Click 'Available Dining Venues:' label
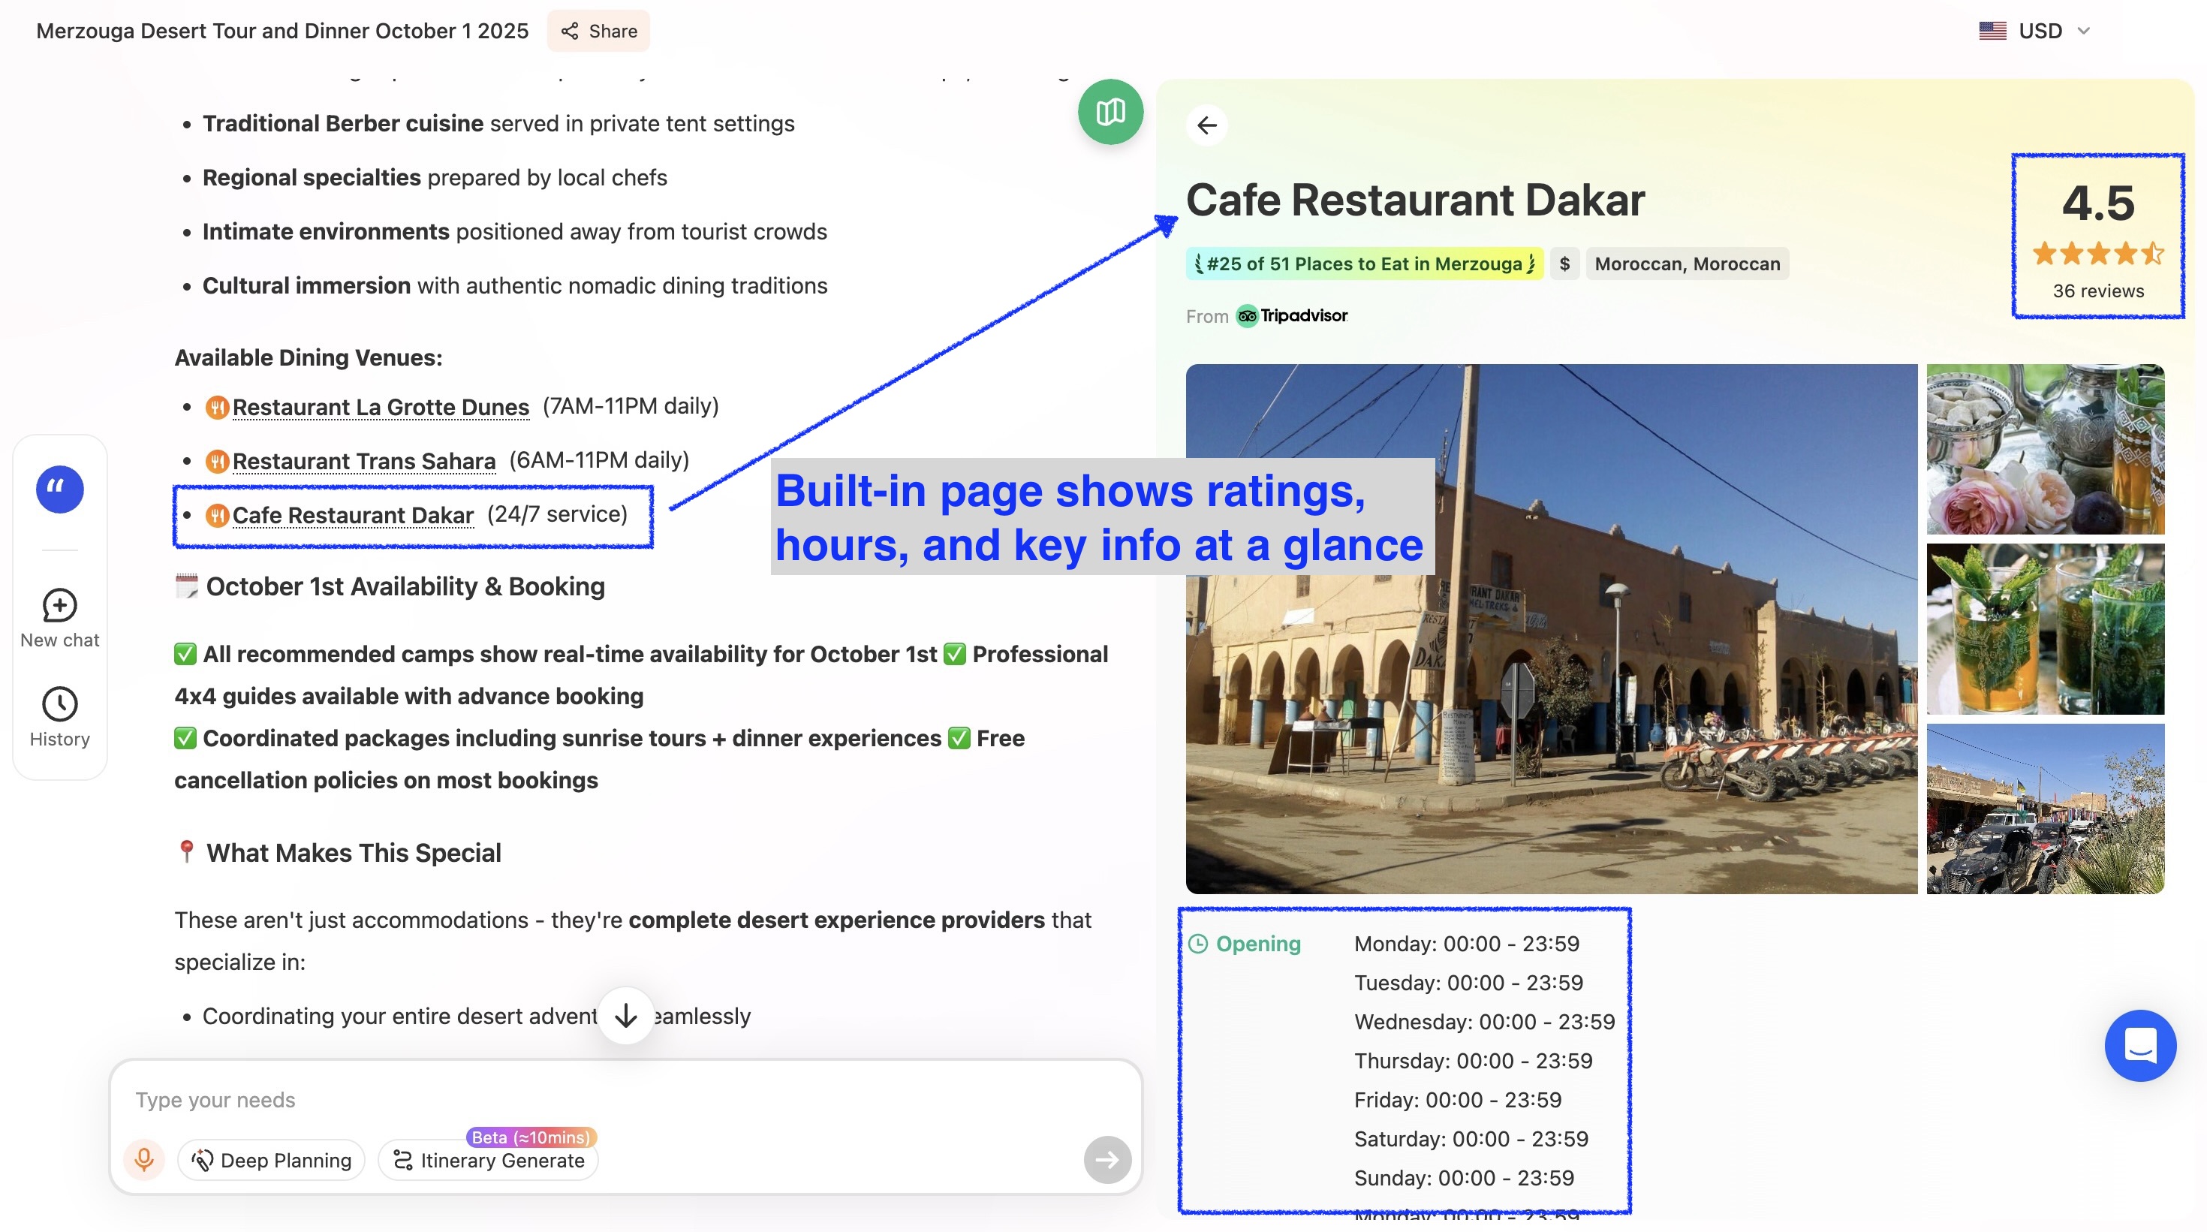This screenshot has height=1232, width=2207. 309,357
